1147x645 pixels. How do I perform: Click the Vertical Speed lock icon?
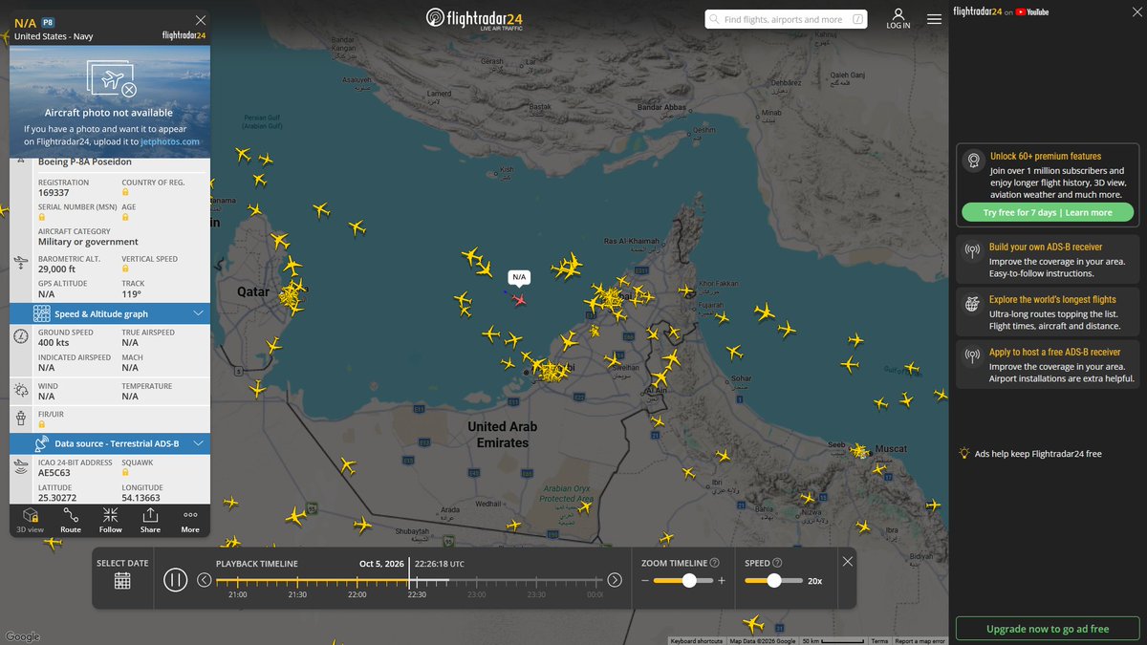[125, 269]
